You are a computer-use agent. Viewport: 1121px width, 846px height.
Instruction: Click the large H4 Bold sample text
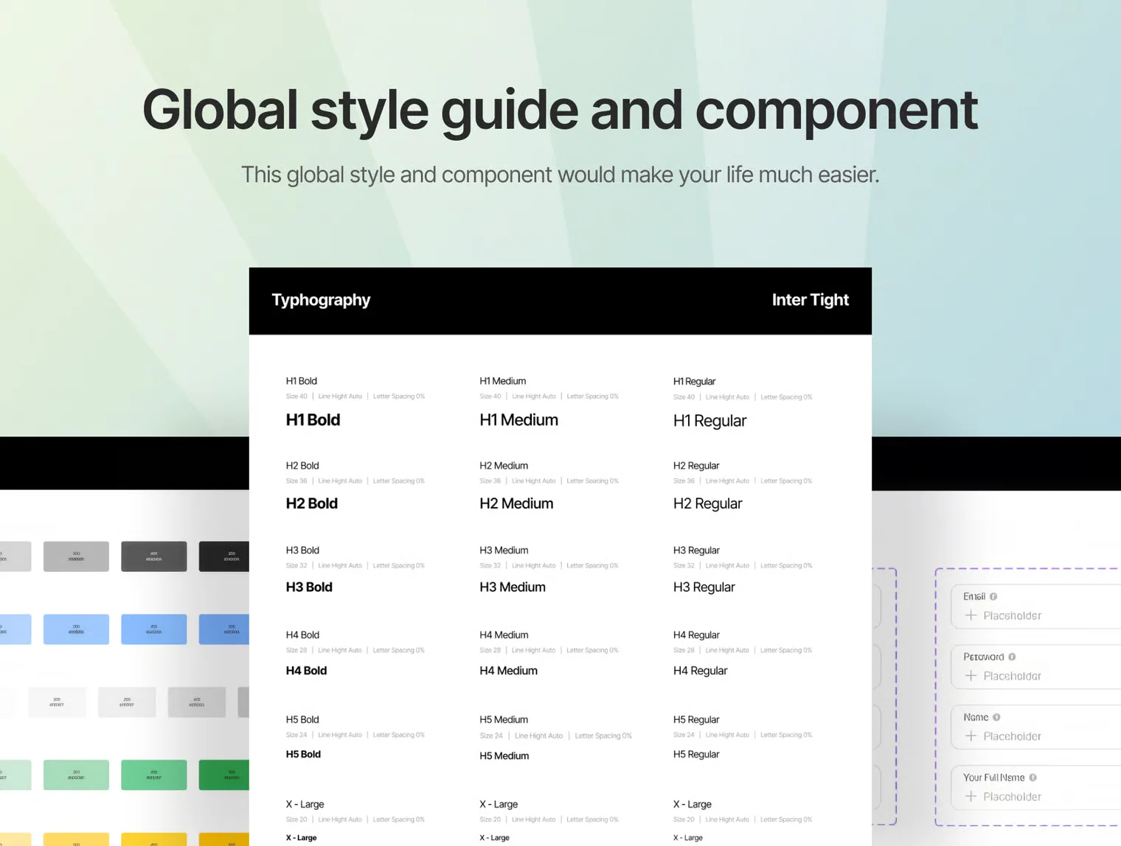point(306,671)
